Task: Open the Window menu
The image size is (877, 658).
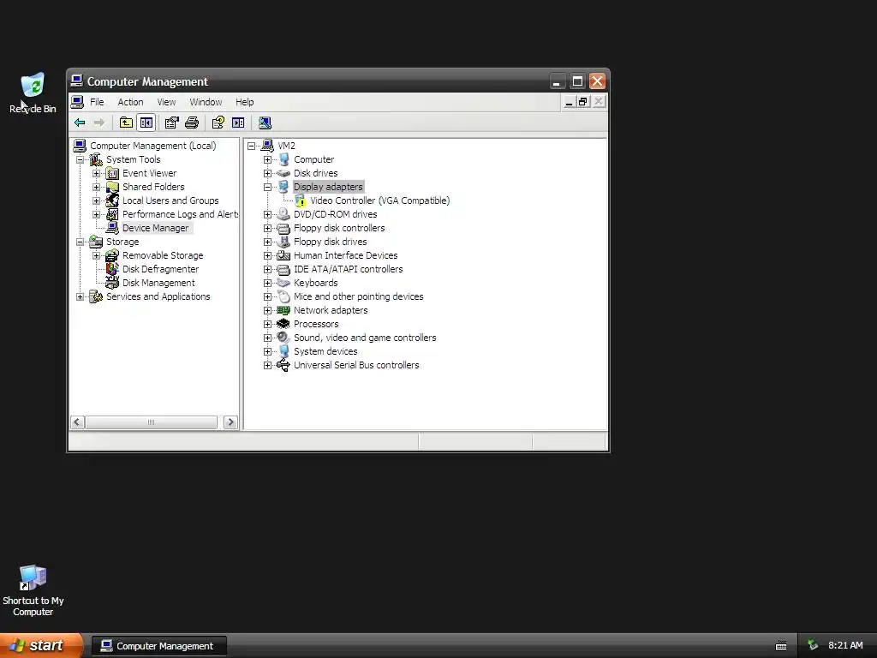Action: (x=206, y=102)
